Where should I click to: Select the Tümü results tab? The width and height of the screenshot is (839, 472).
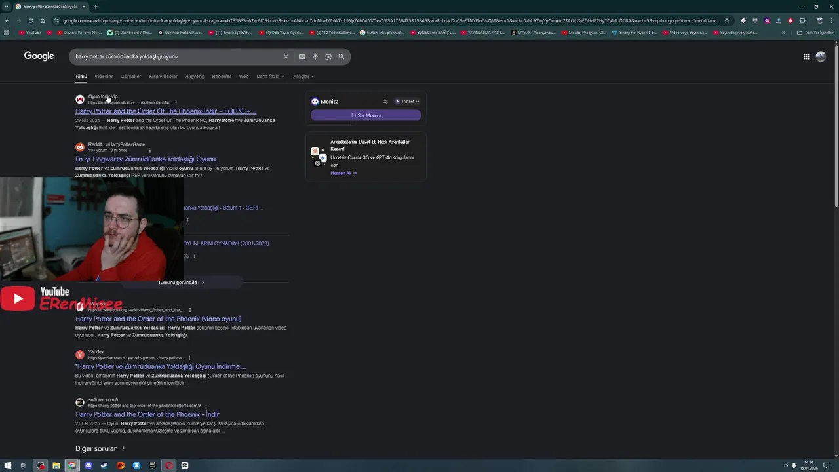(x=81, y=77)
